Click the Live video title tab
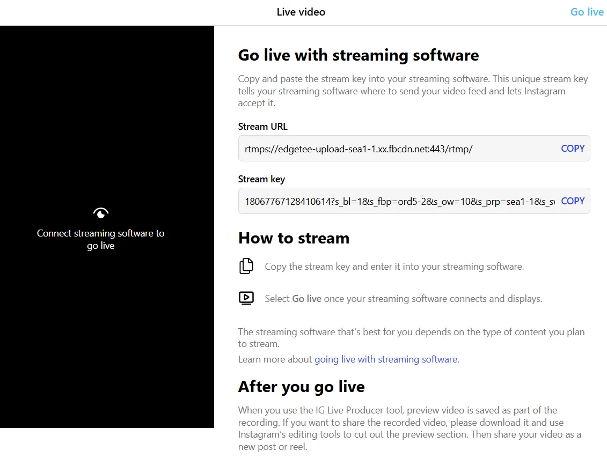 pyautogui.click(x=301, y=12)
